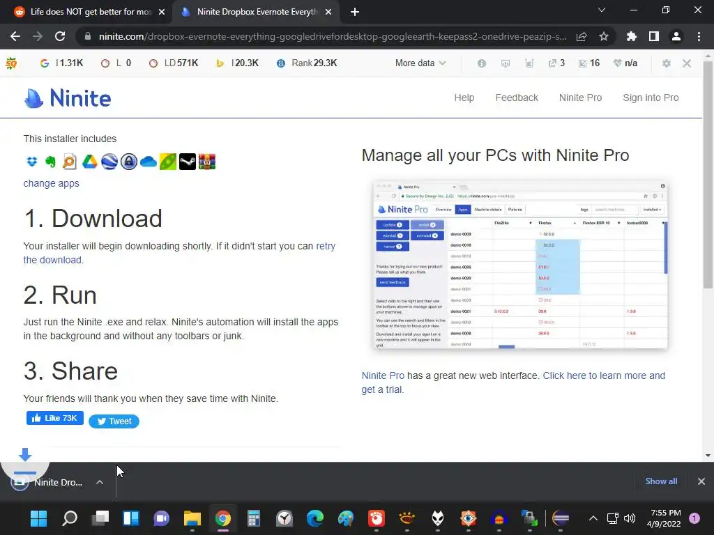Share this page via address bar icon

pos(582,36)
